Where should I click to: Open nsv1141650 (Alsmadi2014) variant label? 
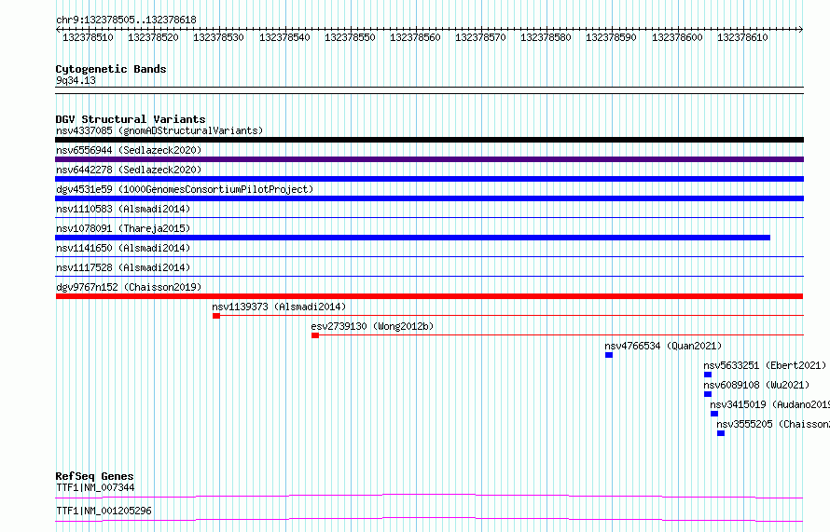(123, 248)
